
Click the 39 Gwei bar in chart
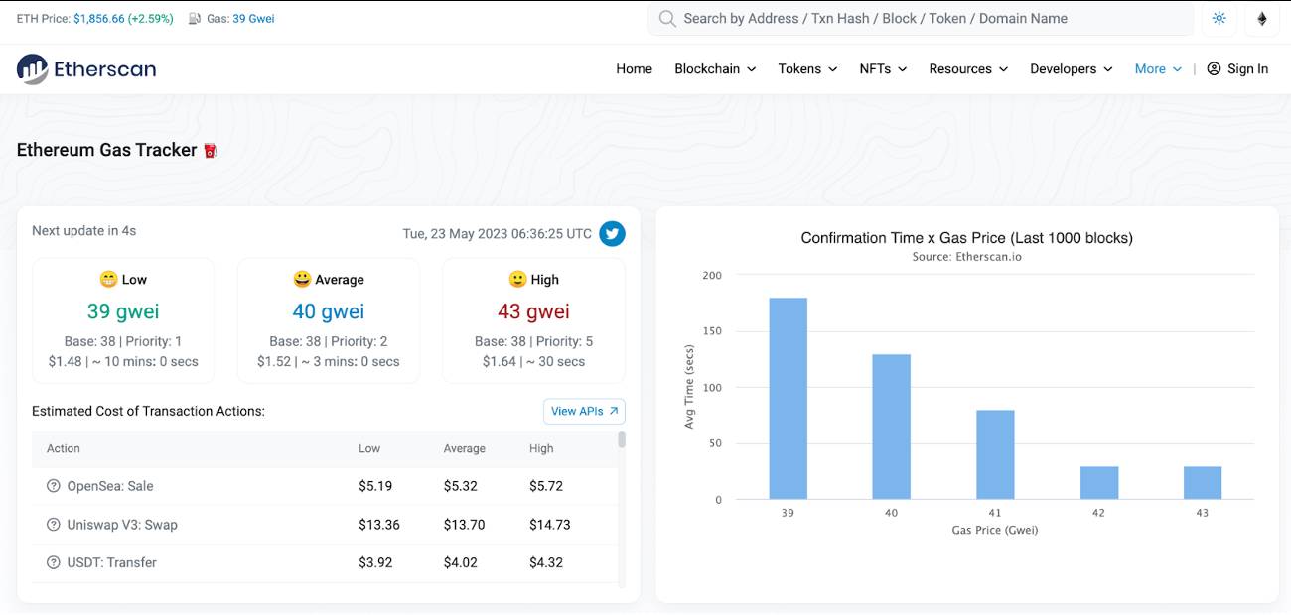[x=788, y=399]
